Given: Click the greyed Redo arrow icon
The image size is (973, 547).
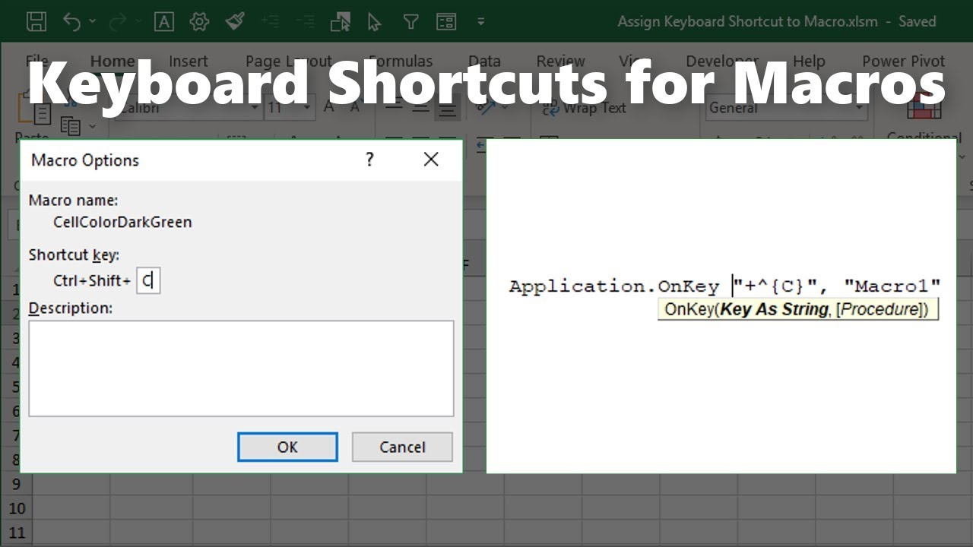Looking at the screenshot, I should 118,22.
